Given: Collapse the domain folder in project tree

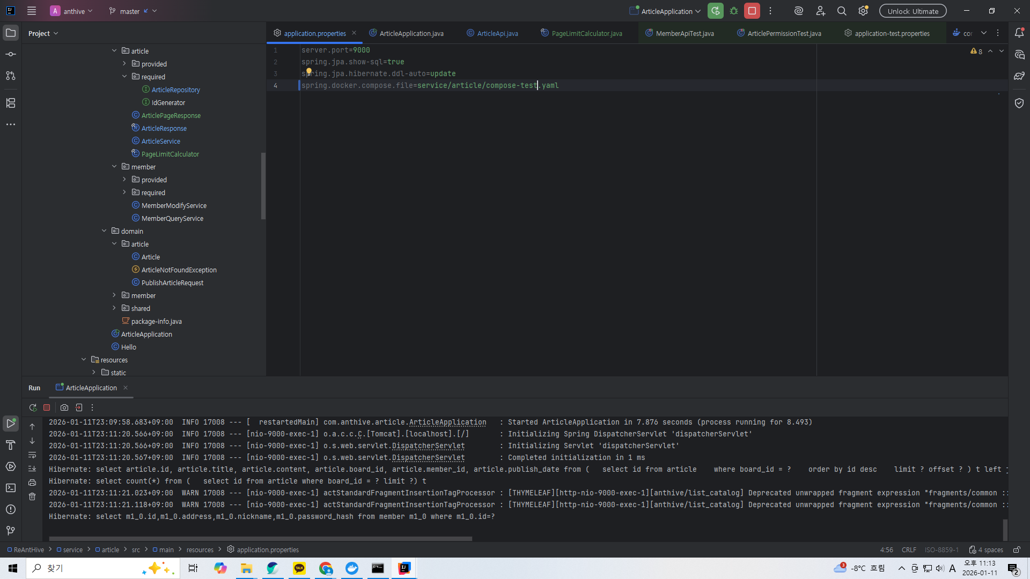Looking at the screenshot, I should (104, 231).
